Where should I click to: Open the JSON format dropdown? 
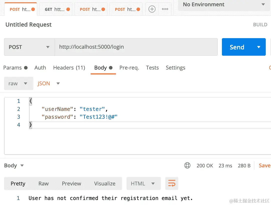click(x=49, y=84)
